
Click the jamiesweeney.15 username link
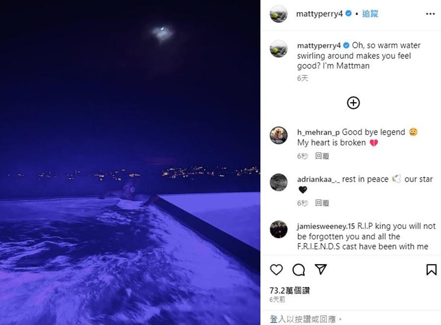click(326, 226)
